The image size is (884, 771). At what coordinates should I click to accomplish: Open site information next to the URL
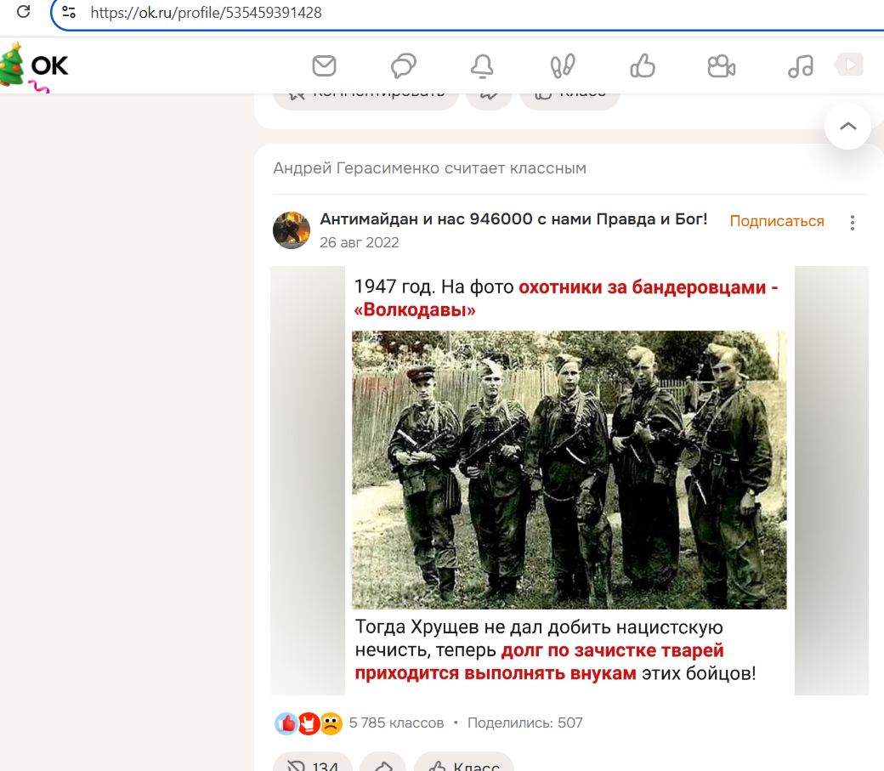69,12
